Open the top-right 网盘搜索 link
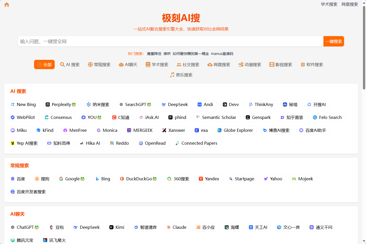 (x=350, y=4)
